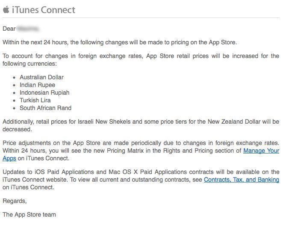Click the Apple logo icon
The width and height of the screenshot is (286, 226).
tap(6, 10)
